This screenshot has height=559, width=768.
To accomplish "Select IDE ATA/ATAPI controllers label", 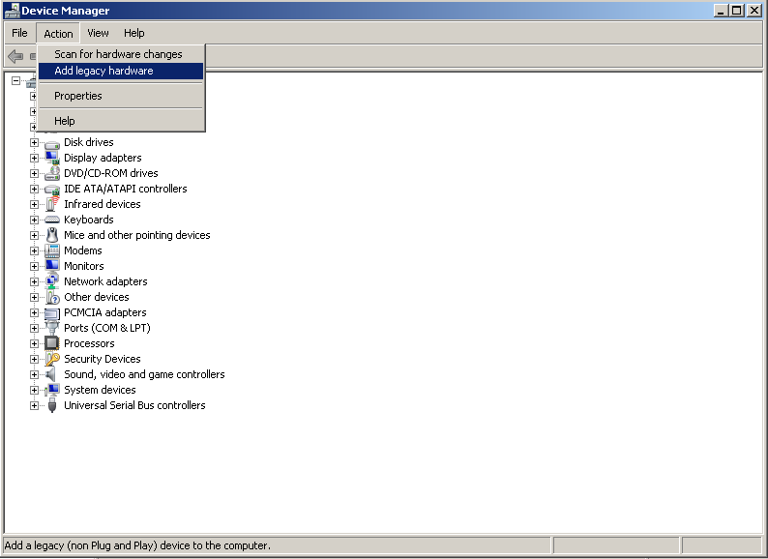I will coord(126,190).
